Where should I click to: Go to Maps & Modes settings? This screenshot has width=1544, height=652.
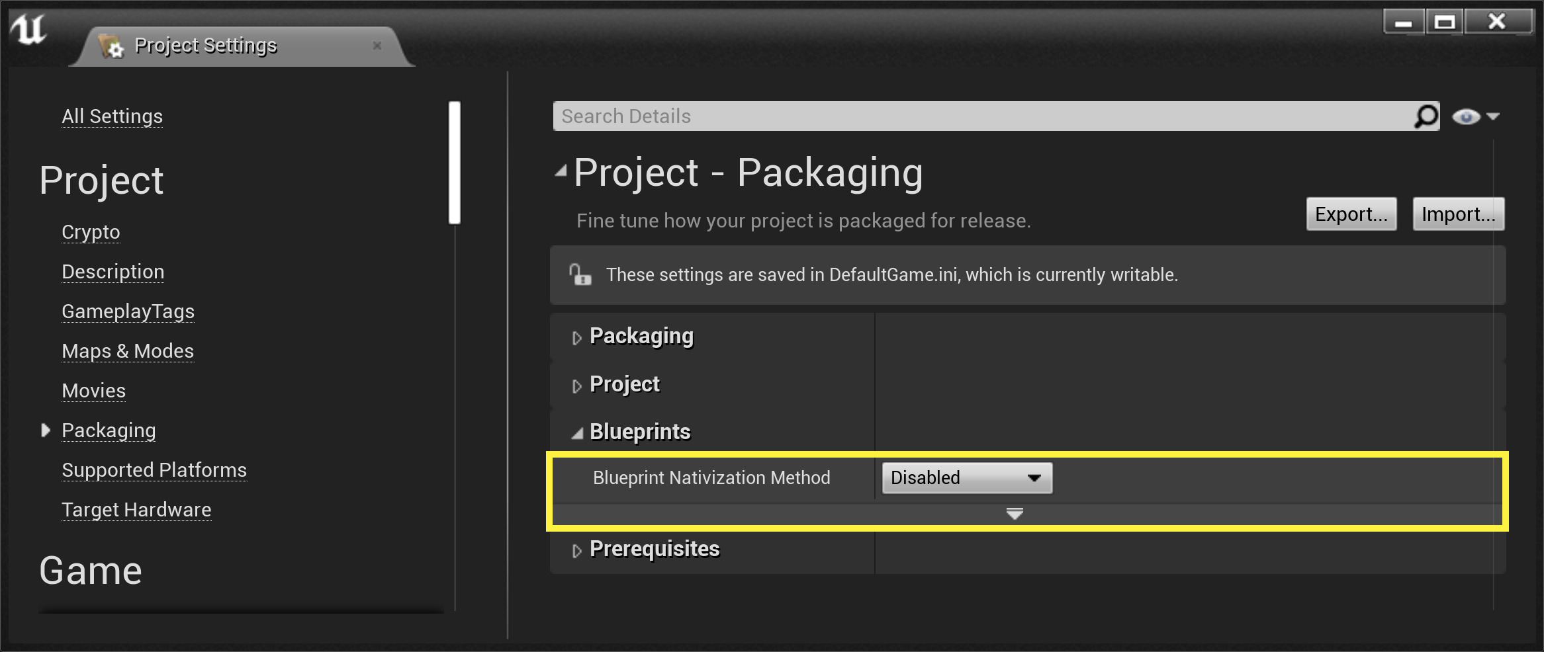click(x=128, y=351)
